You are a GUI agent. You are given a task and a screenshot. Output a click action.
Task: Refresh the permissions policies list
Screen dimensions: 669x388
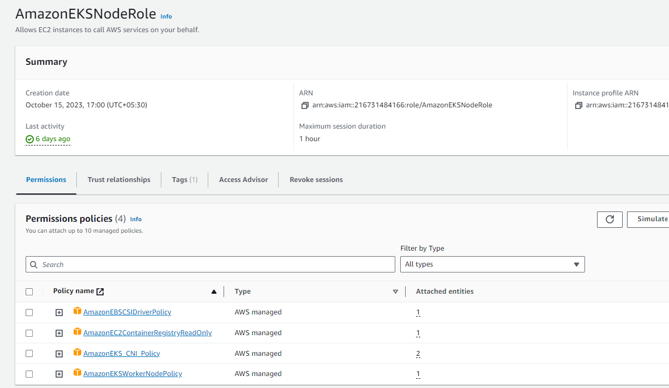610,219
